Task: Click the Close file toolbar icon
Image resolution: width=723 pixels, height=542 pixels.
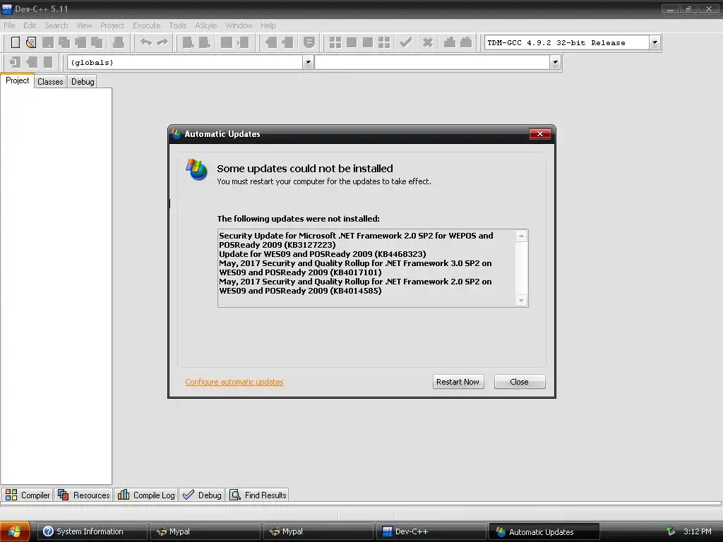Action: 80,42
